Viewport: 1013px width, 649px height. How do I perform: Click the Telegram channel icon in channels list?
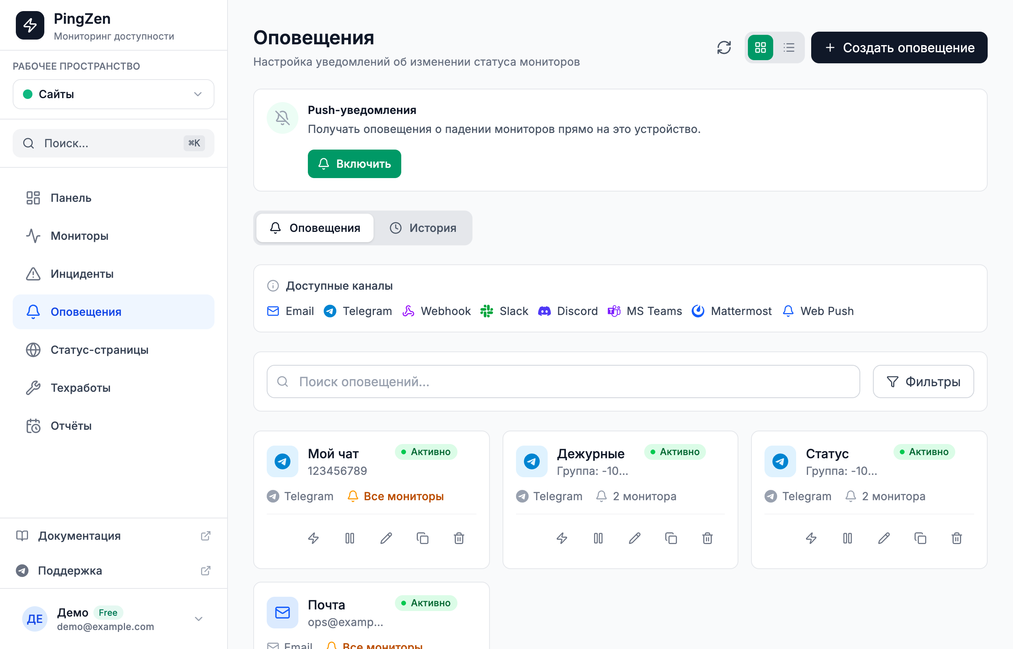point(330,311)
